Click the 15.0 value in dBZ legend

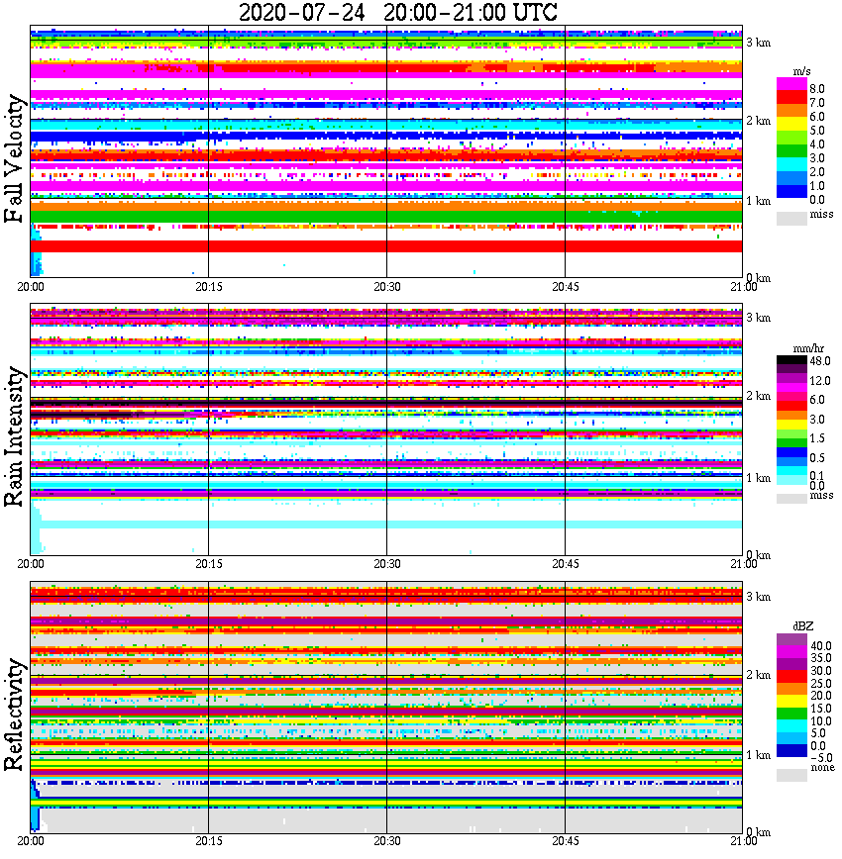coord(820,709)
